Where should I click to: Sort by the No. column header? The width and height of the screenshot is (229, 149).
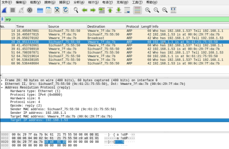[x=8, y=26]
